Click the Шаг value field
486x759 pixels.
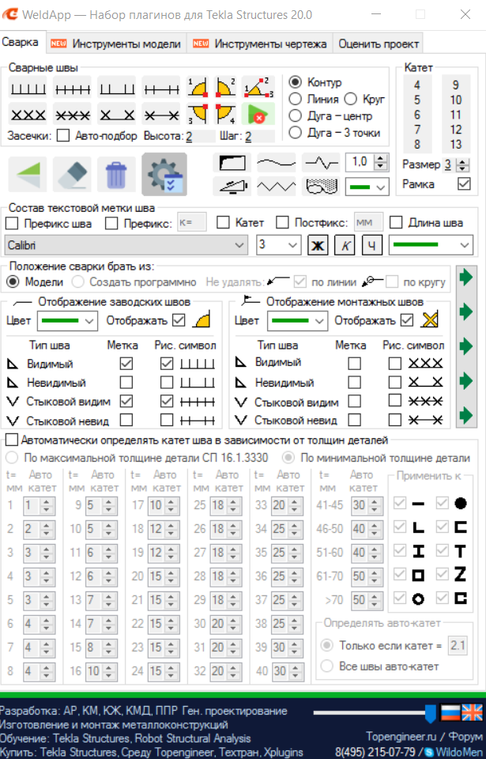pos(259,137)
